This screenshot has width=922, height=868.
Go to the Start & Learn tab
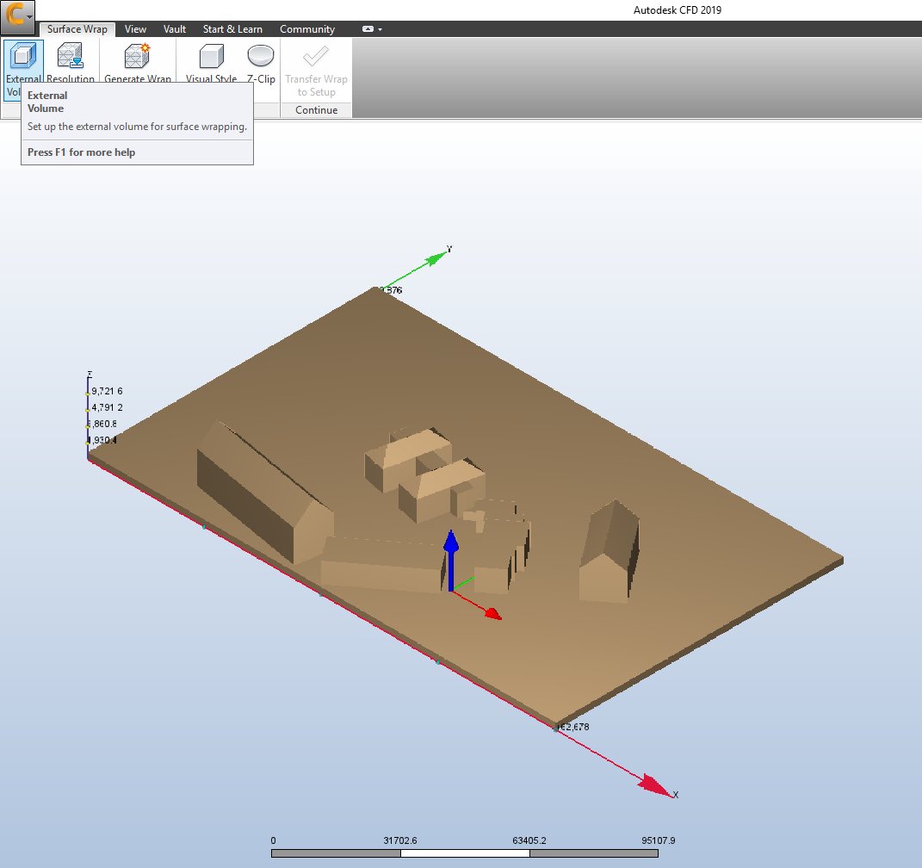pyautogui.click(x=232, y=29)
